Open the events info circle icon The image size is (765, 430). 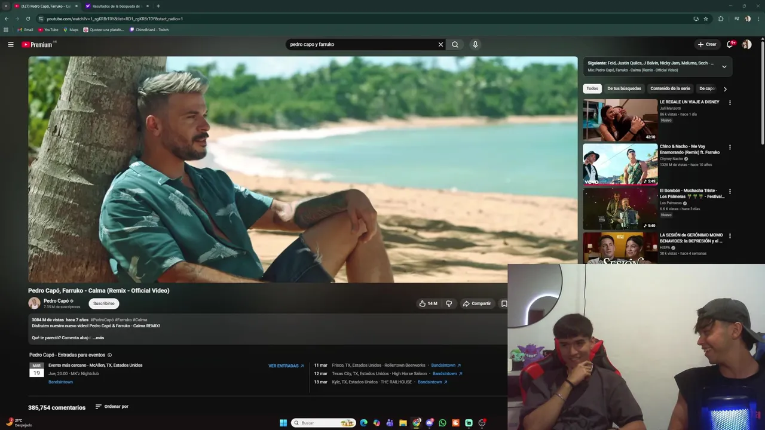click(109, 355)
